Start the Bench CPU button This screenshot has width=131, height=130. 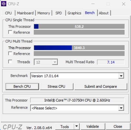pos(22,86)
